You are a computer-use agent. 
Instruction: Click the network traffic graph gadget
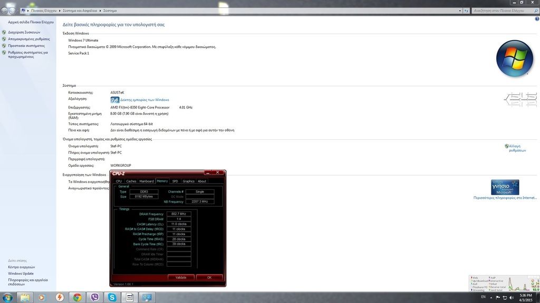tap(504, 284)
